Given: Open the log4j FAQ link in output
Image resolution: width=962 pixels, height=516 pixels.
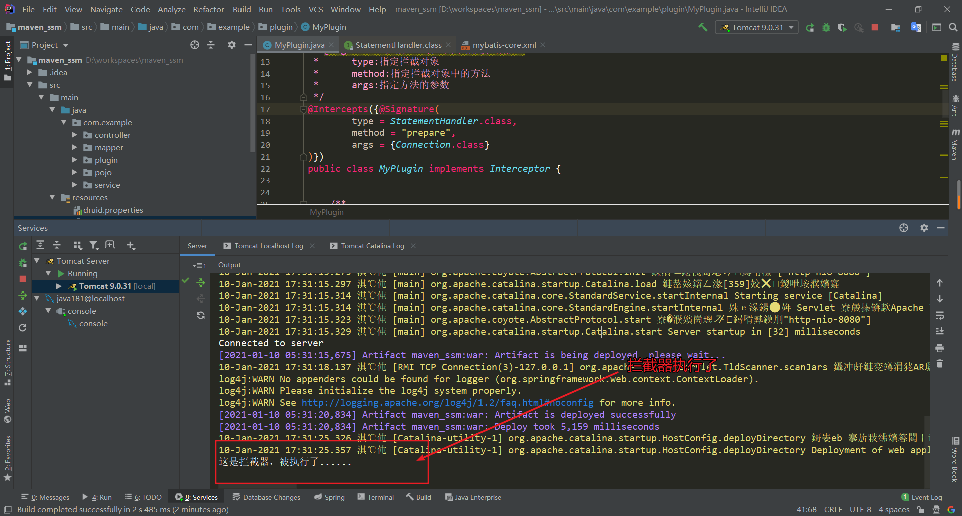Looking at the screenshot, I should 447,403.
